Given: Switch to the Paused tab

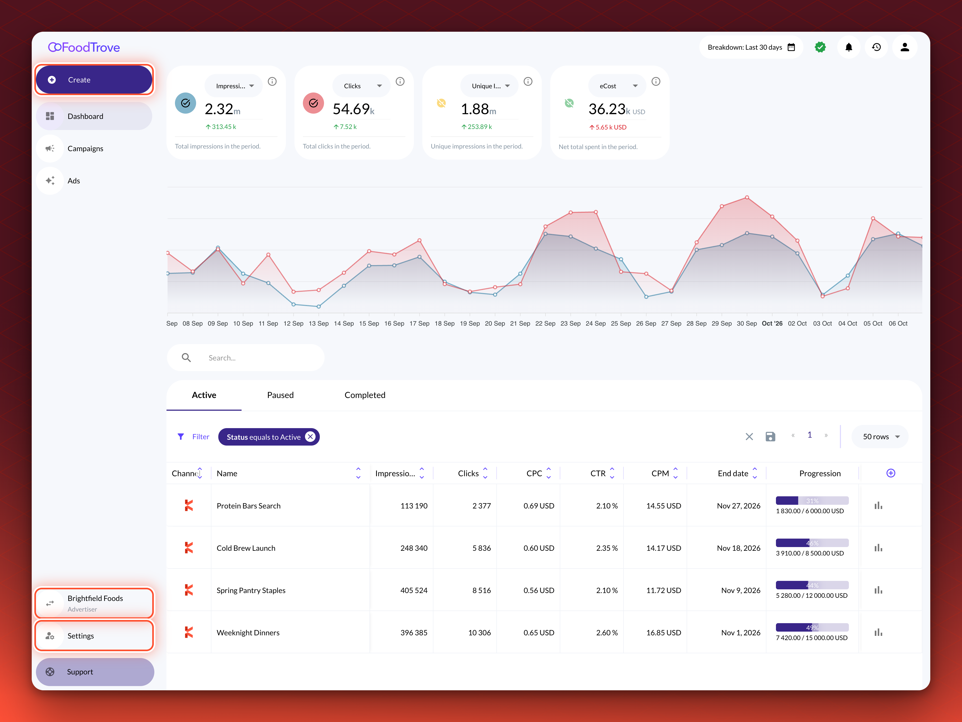Looking at the screenshot, I should [x=280, y=395].
